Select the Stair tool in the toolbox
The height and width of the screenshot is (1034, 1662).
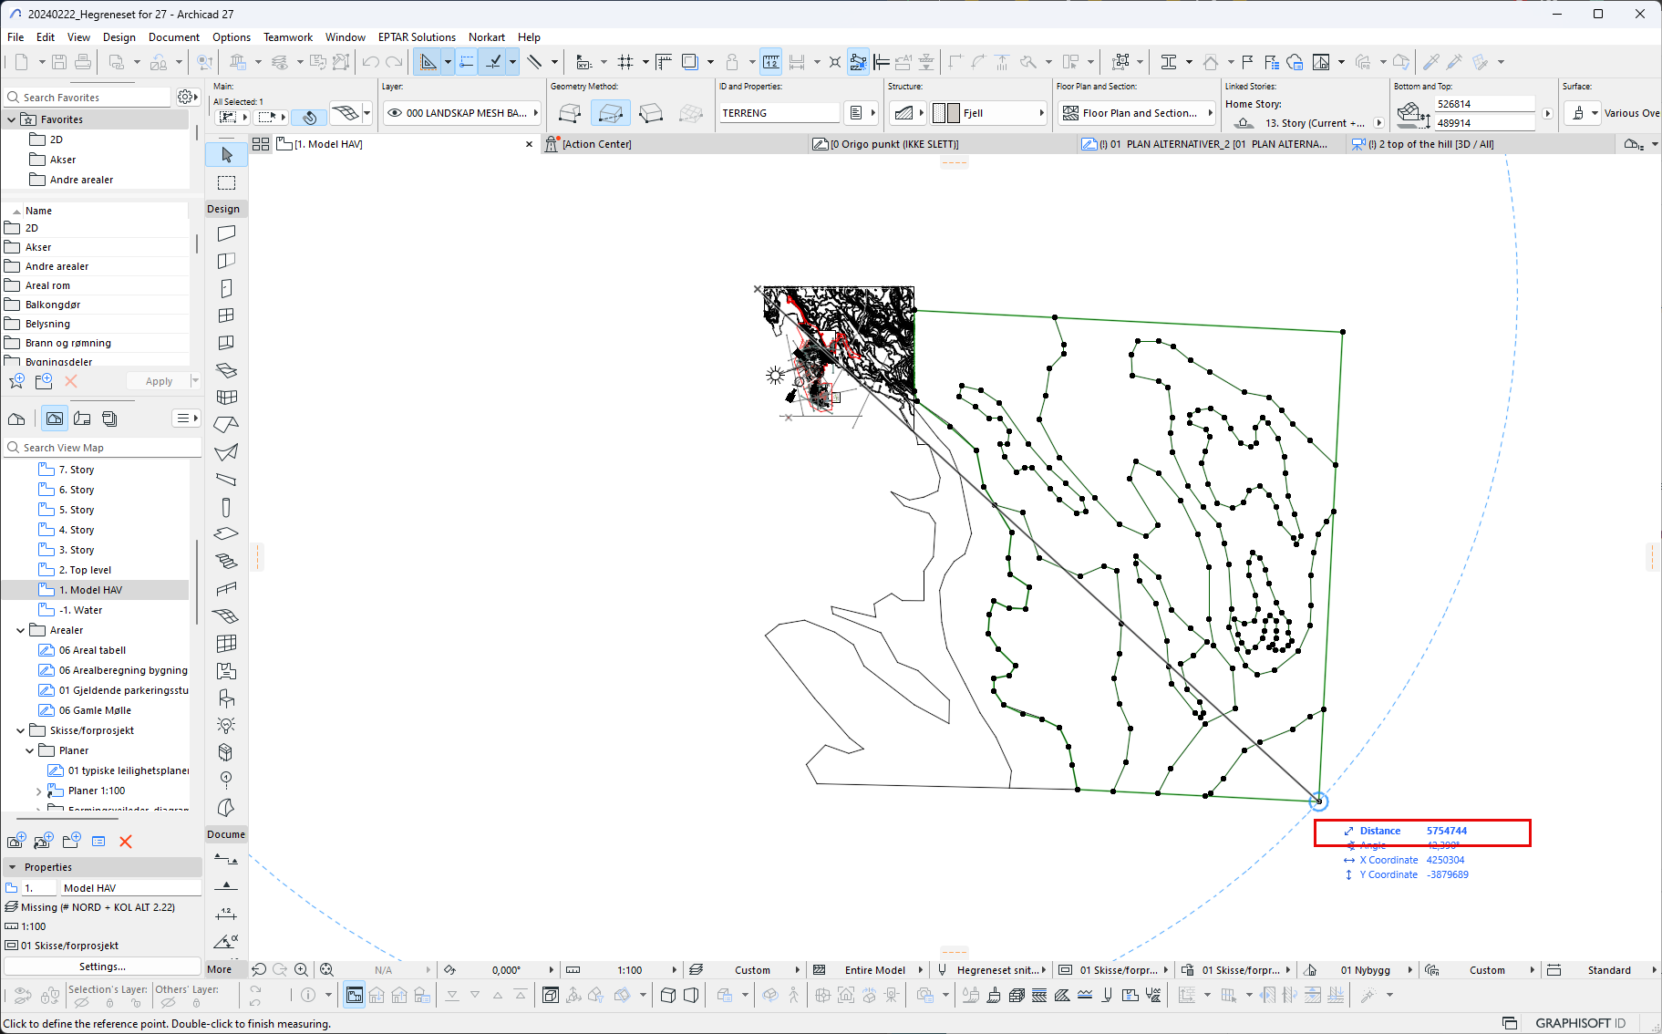point(226,562)
